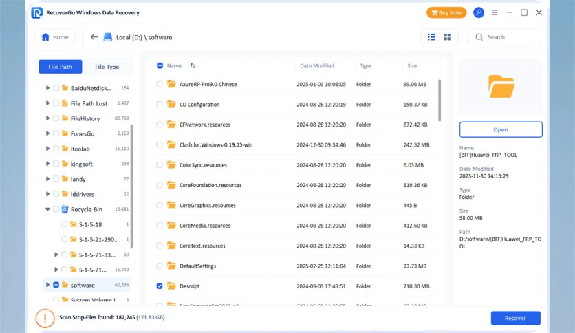Screen dimensions: 575x333
Task: Check the BaiduNetdisk tree checkbox
Action: [x=56, y=88]
